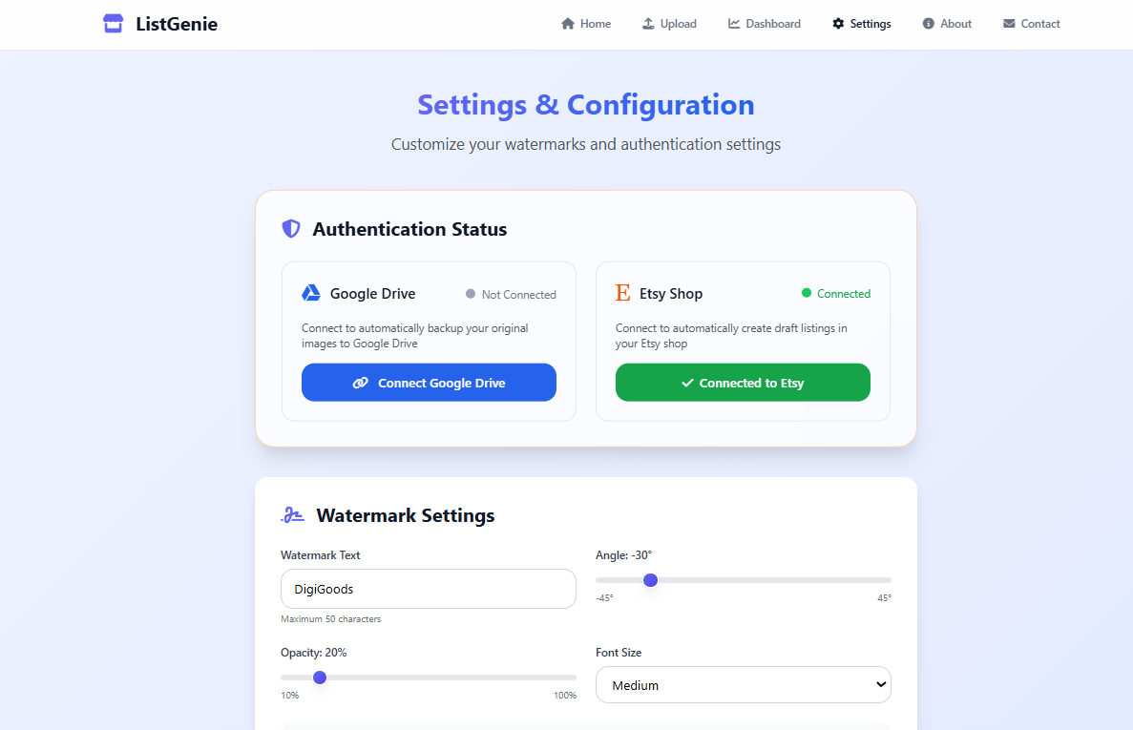Image resolution: width=1133 pixels, height=730 pixels.
Task: Open the Dashboard nav item
Action: point(764,24)
